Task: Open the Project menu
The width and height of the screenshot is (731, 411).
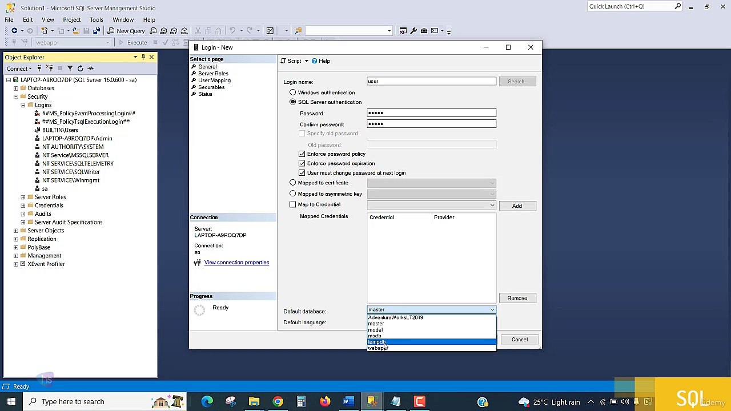Action: [x=71, y=19]
